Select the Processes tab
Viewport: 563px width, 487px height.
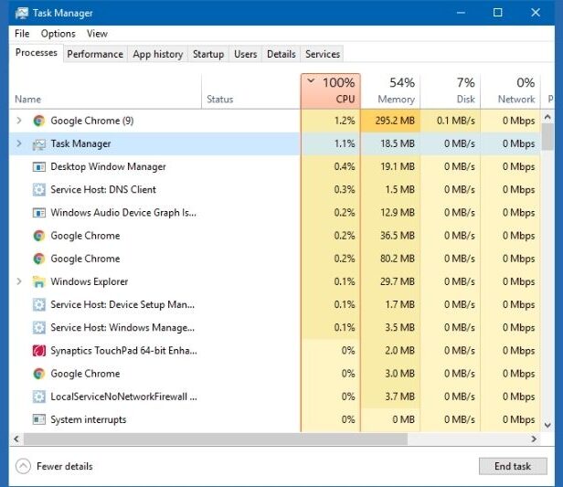click(x=37, y=53)
